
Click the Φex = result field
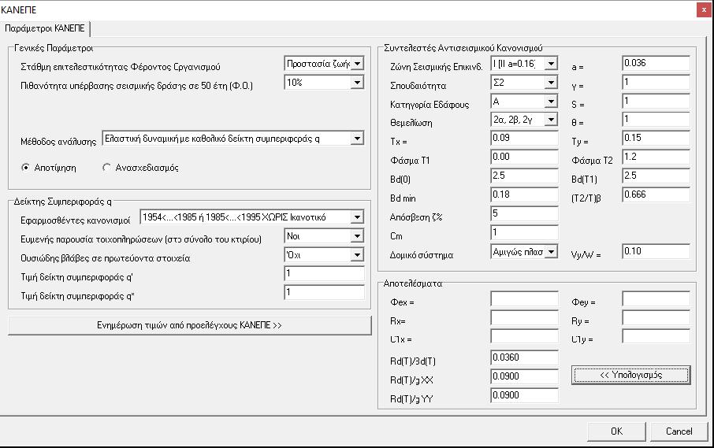pyautogui.click(x=524, y=299)
